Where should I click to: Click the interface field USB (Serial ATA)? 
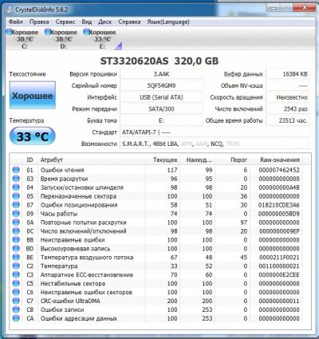click(x=161, y=97)
